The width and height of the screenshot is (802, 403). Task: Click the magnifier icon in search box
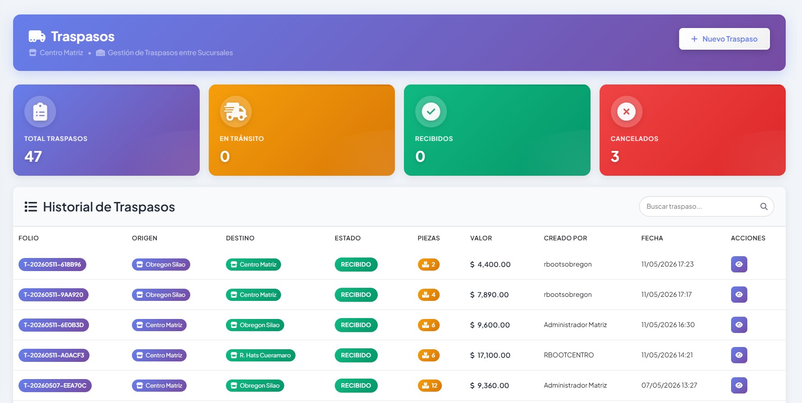764,206
